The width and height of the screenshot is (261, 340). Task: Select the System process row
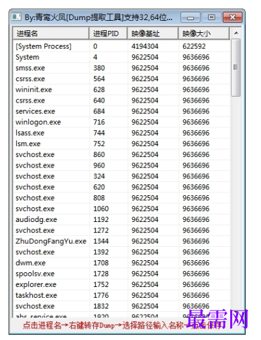pos(121,57)
